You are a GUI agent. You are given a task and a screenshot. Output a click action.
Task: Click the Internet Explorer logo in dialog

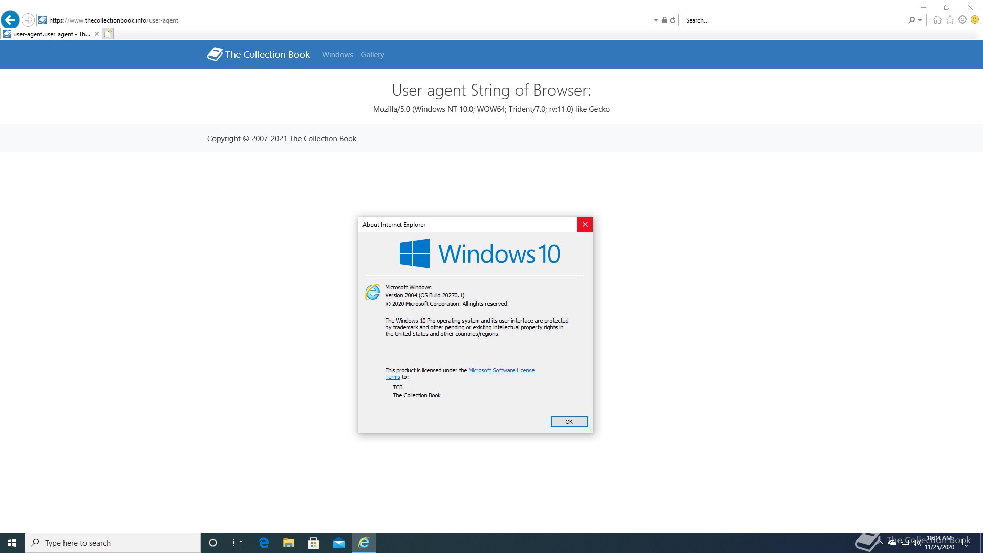373,292
